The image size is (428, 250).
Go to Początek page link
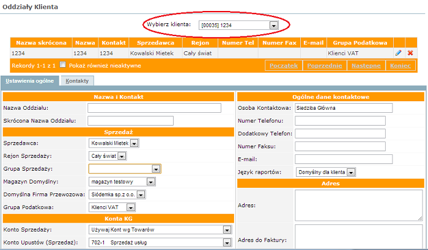(284, 66)
